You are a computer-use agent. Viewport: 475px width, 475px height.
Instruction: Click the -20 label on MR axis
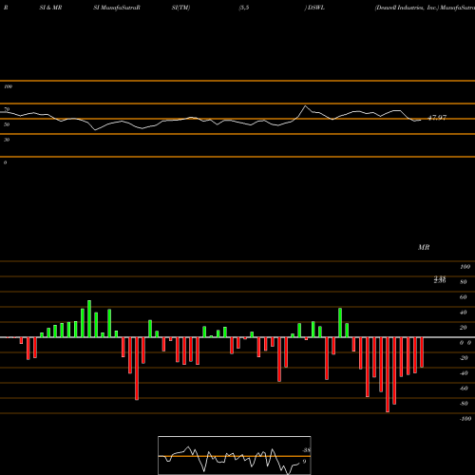[x=464, y=358]
